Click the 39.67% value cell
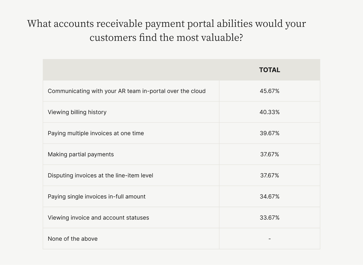The height and width of the screenshot is (265, 363). tap(269, 133)
